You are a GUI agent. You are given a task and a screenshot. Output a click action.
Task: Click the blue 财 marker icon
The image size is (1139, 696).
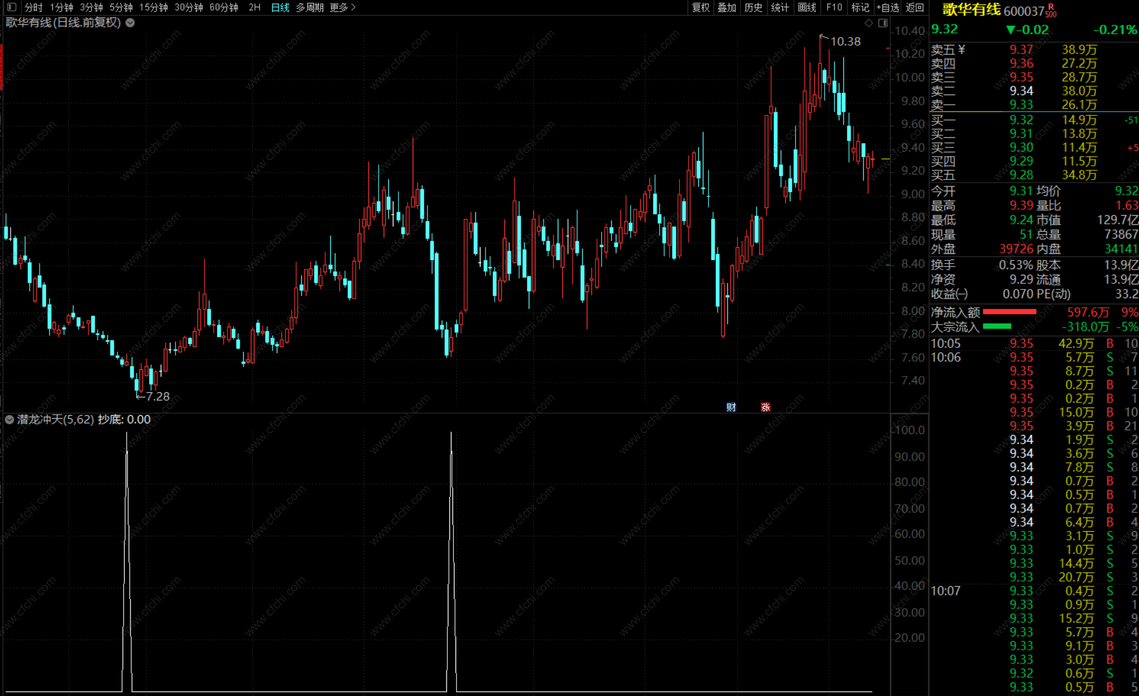pyautogui.click(x=731, y=407)
